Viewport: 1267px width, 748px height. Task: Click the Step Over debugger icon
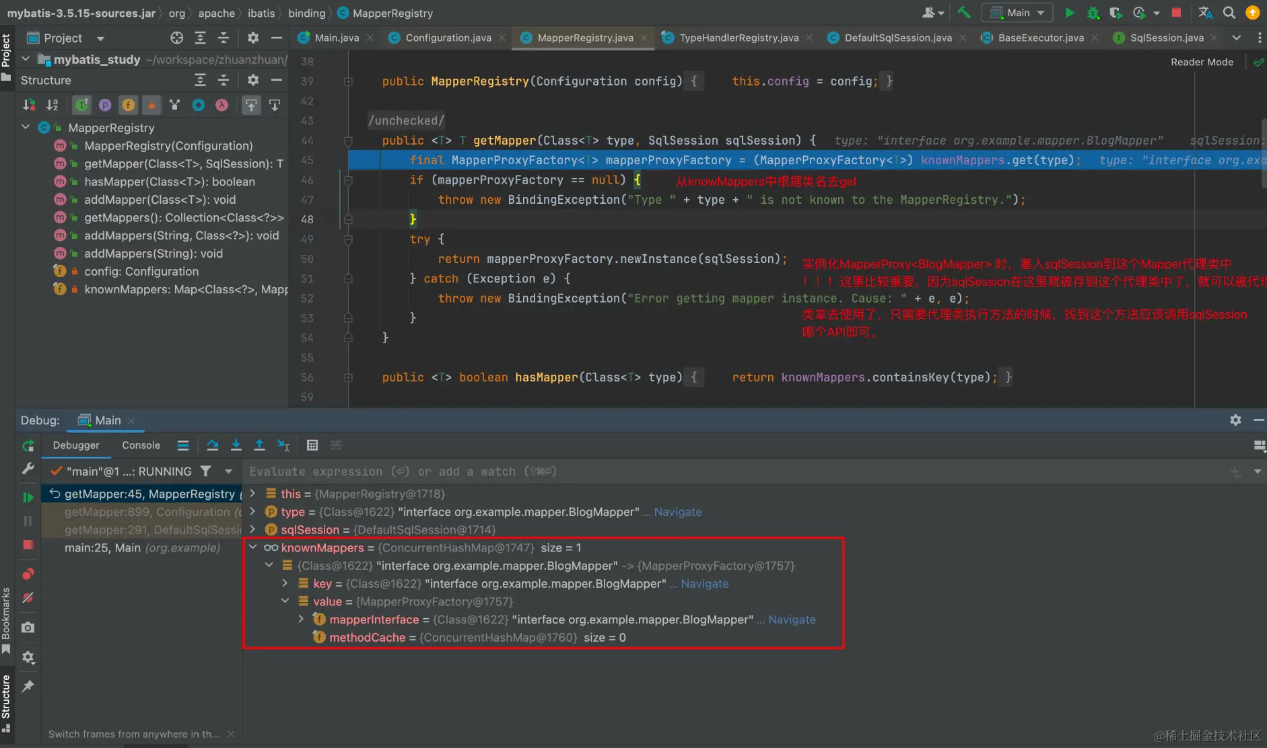[213, 445]
